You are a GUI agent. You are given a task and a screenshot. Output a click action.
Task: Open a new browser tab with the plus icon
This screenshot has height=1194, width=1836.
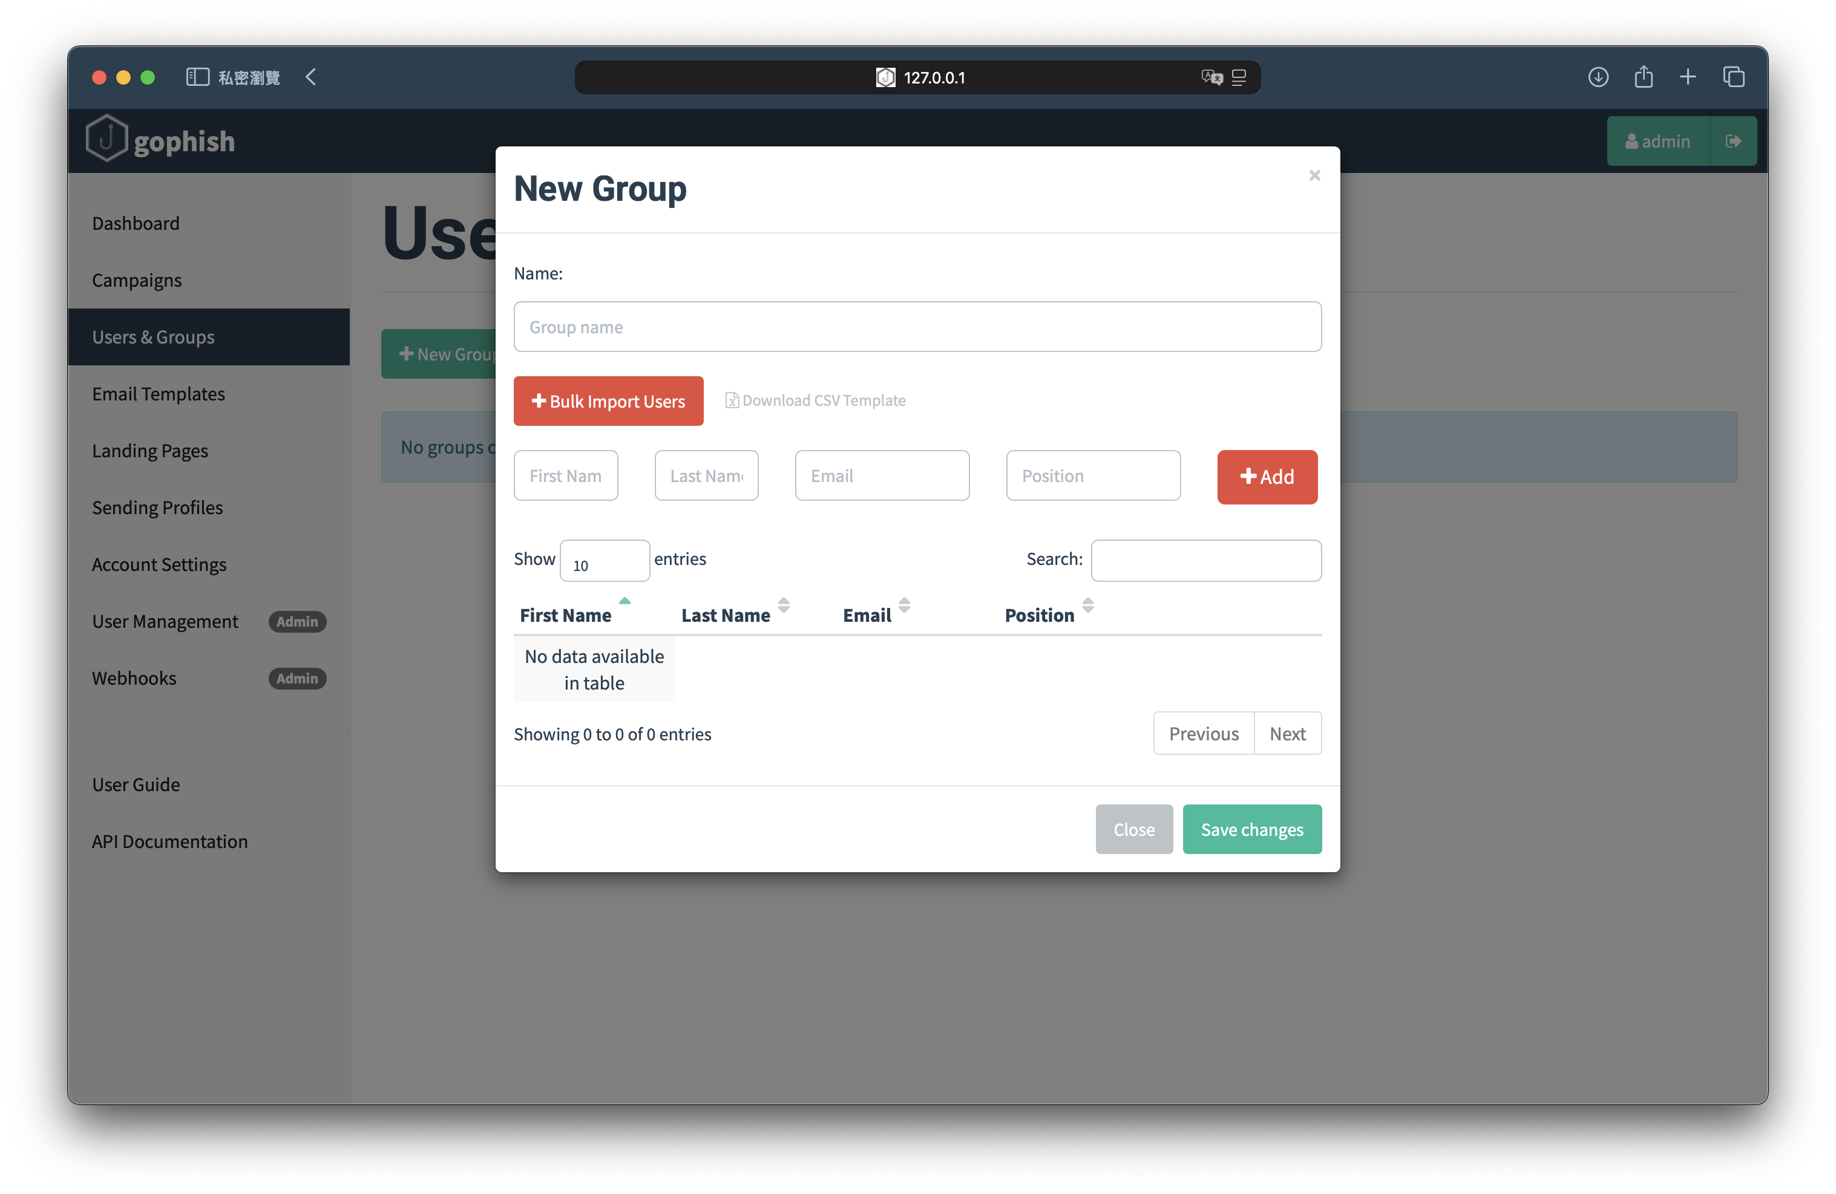[1689, 77]
